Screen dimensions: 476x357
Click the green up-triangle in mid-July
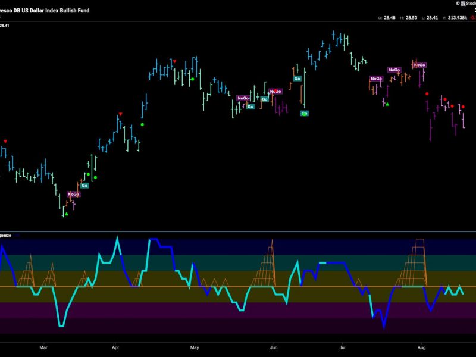pyautogui.click(x=387, y=104)
